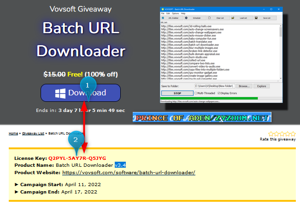The image size is (300, 205).
Task: Open the Help menu
Action: point(183,13)
